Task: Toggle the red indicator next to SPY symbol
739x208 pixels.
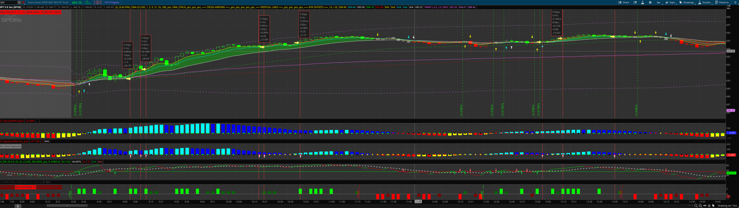Action: [x=23, y=2]
